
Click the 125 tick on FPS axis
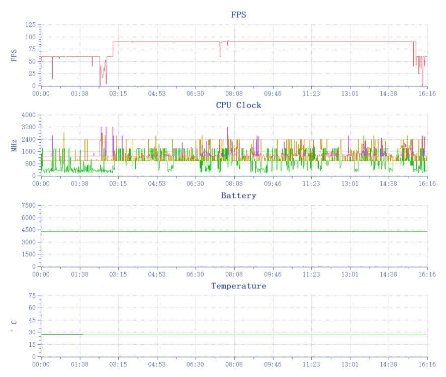tap(30, 25)
